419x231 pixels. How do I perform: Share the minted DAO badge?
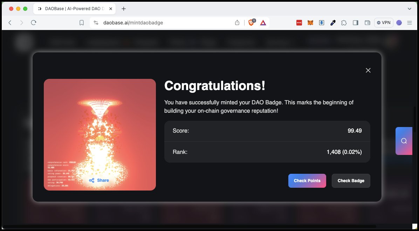point(99,180)
